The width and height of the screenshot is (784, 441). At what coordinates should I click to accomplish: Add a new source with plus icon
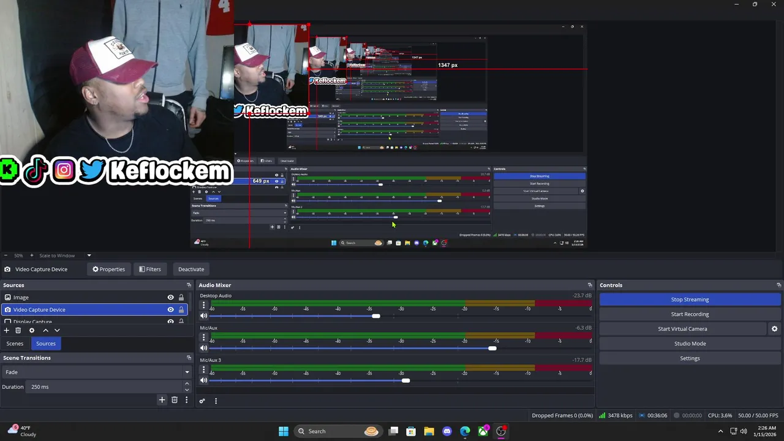click(x=7, y=330)
